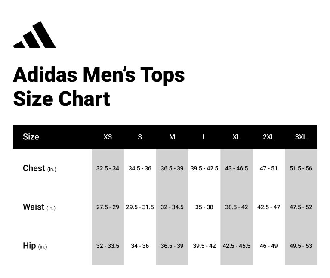Screen dimensions: 330x278
Task: Pick the M size column header
Action: (x=172, y=137)
